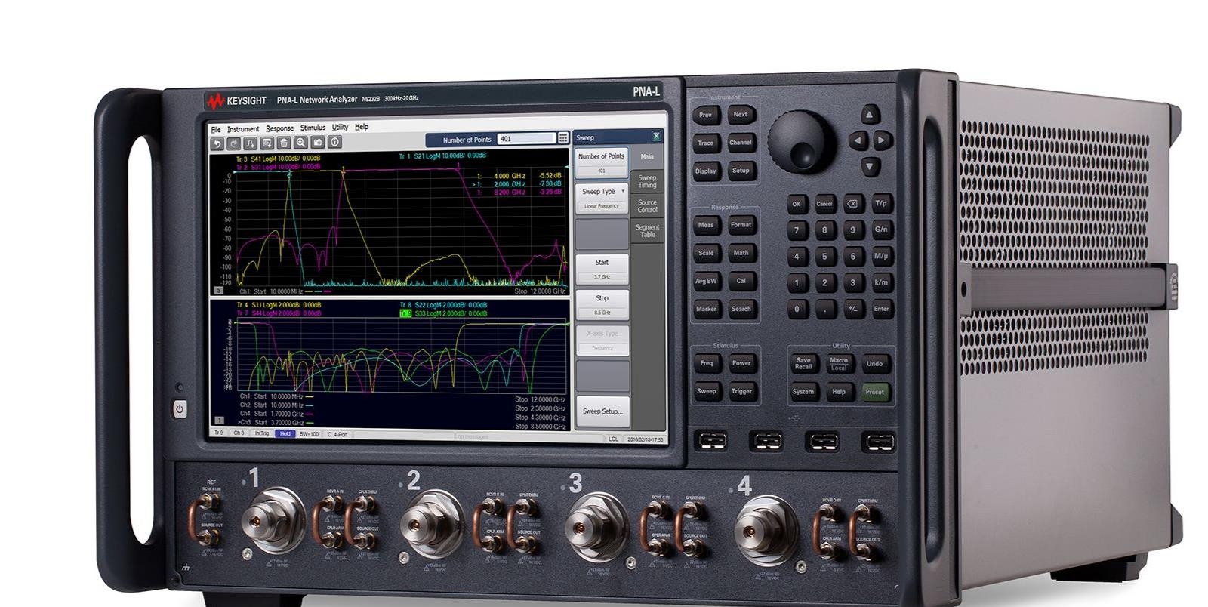The image size is (1208, 607).
Task: Click the camera screen capture icon
Action: (318, 143)
